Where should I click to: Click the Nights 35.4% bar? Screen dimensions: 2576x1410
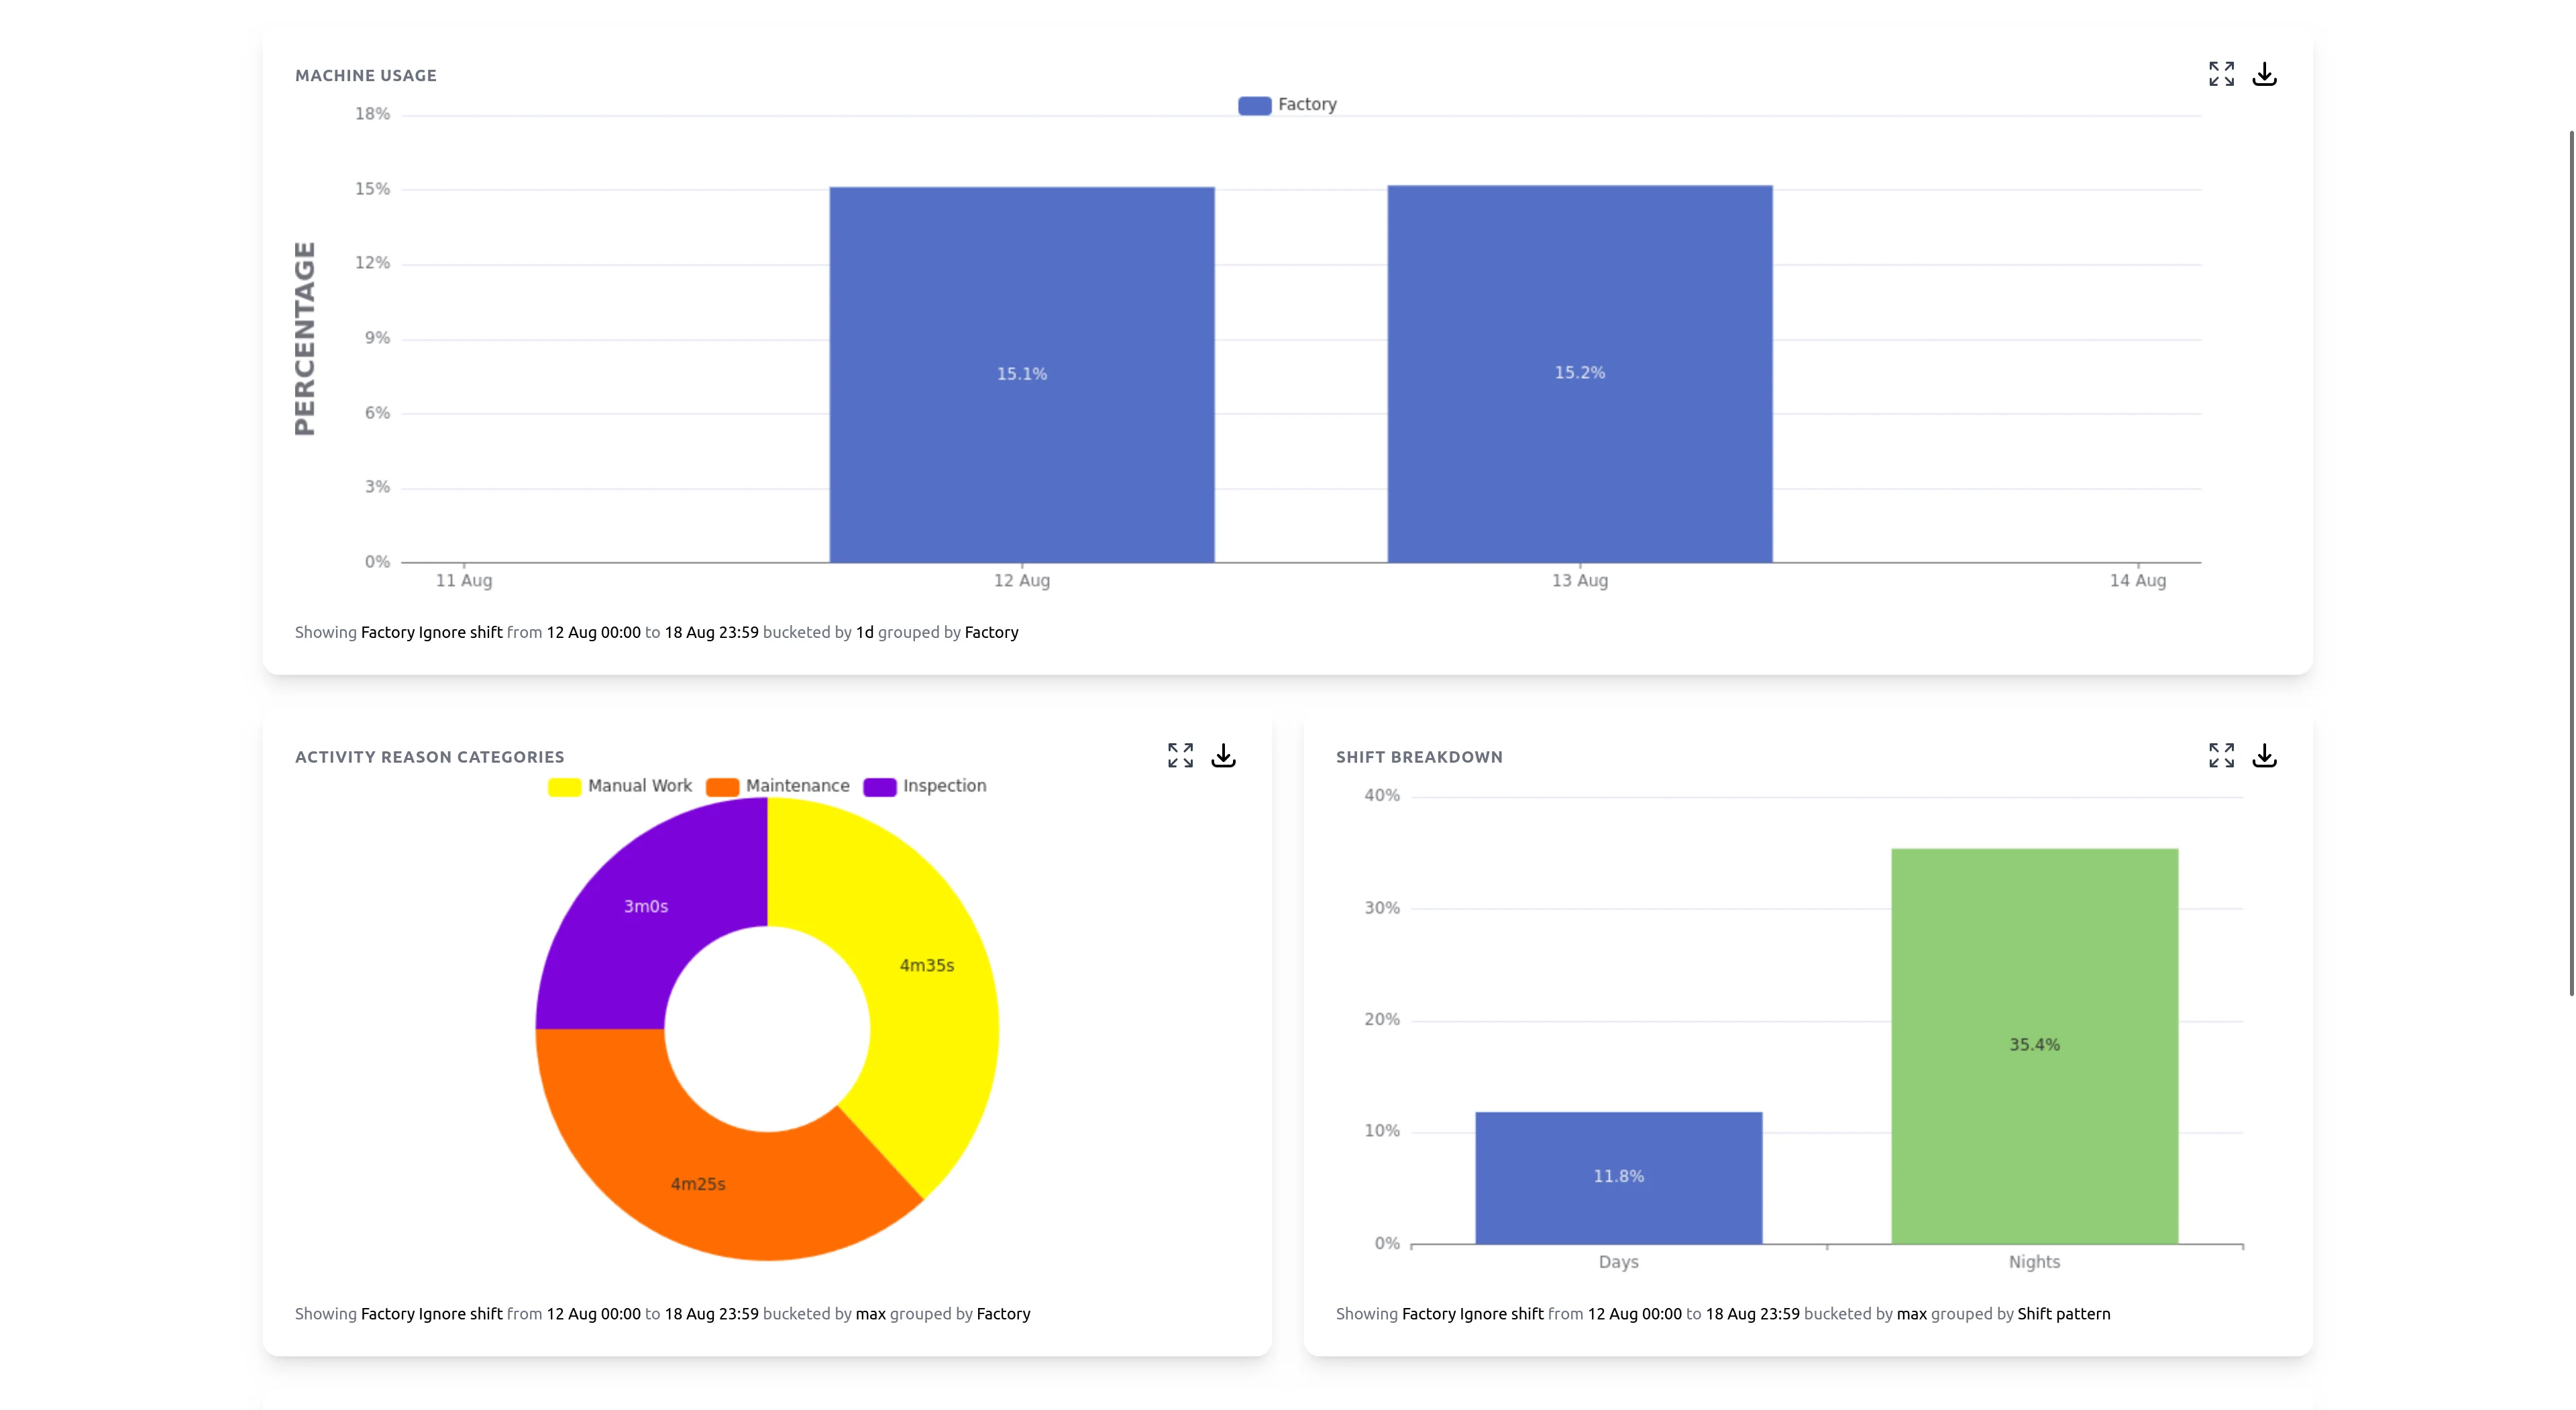2034,1045
